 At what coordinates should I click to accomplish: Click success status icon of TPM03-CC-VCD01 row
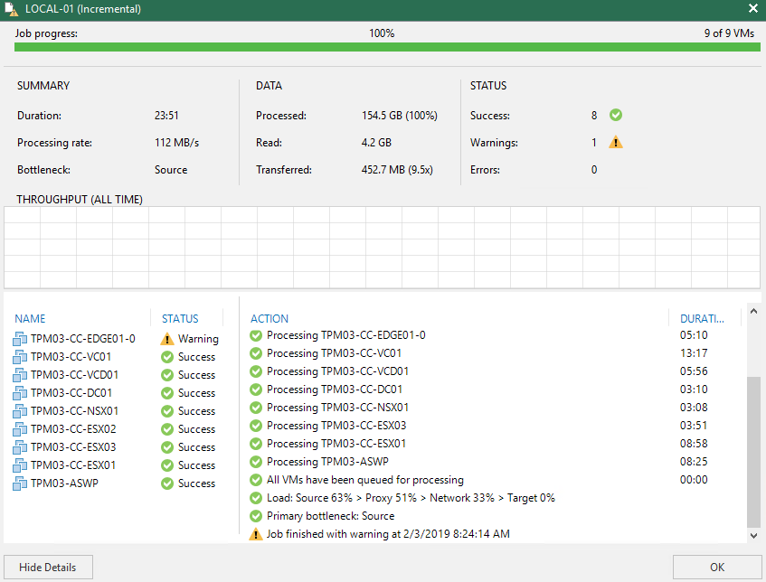[x=167, y=375]
